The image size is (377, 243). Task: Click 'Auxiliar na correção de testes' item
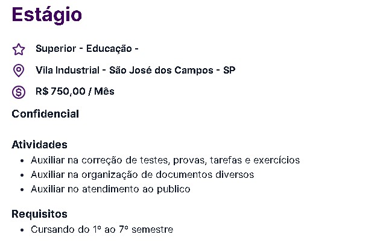click(x=165, y=160)
